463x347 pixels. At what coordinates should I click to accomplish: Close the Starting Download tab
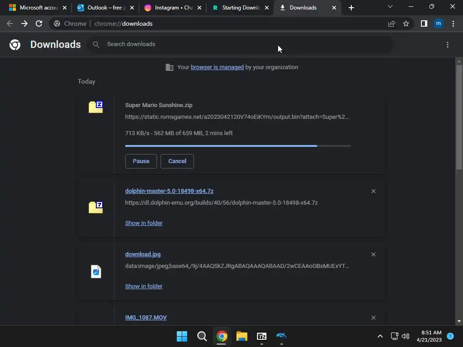pyautogui.click(x=267, y=8)
